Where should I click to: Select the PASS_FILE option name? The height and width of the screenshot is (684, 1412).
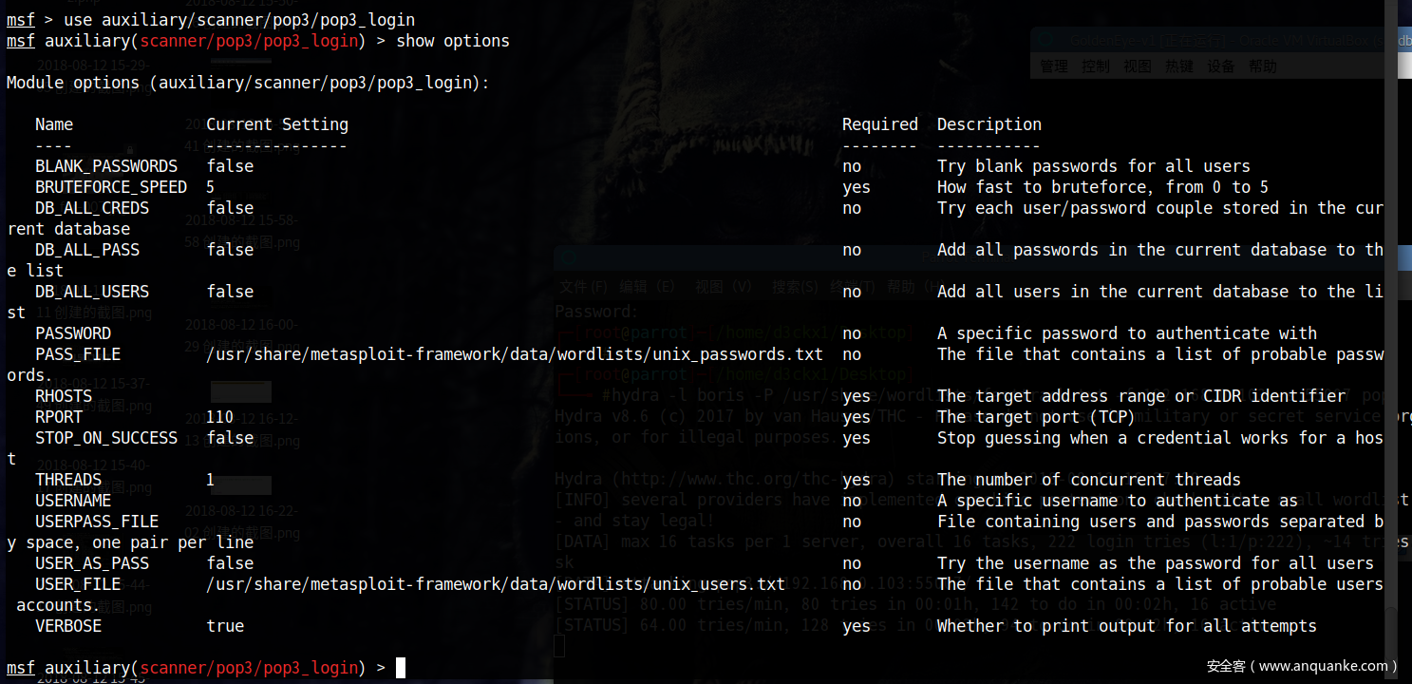(x=78, y=354)
